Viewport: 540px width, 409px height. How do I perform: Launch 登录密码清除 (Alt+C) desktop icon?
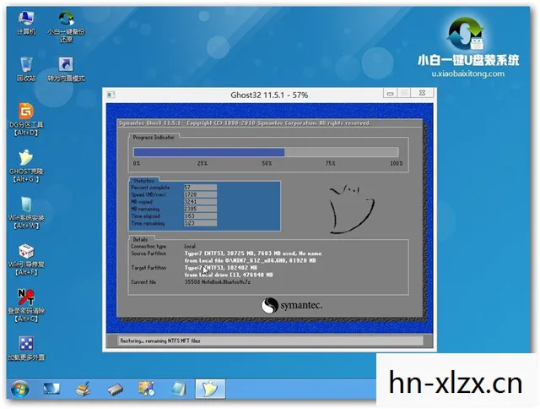[x=26, y=306]
